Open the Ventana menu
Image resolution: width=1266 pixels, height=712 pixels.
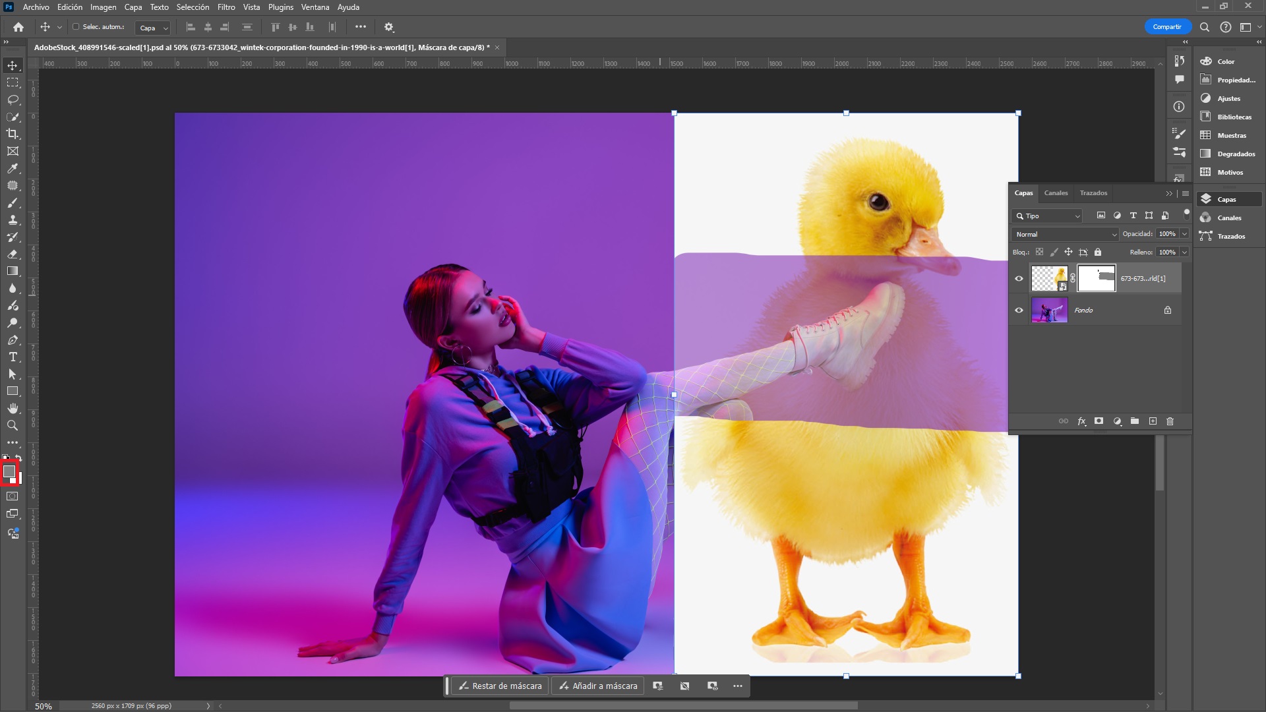(x=315, y=7)
